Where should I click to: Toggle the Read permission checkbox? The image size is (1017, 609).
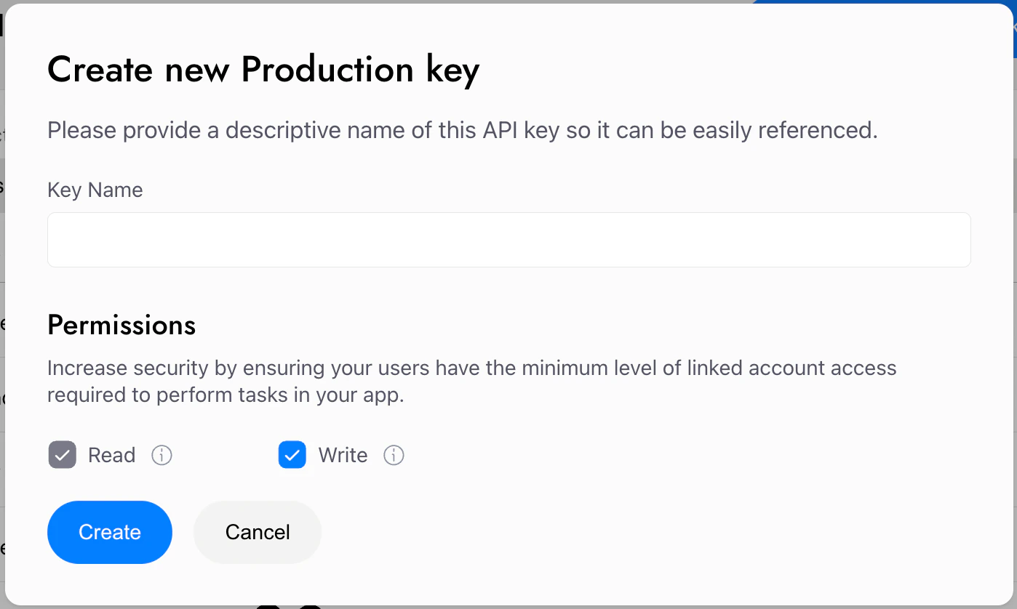[63, 456]
